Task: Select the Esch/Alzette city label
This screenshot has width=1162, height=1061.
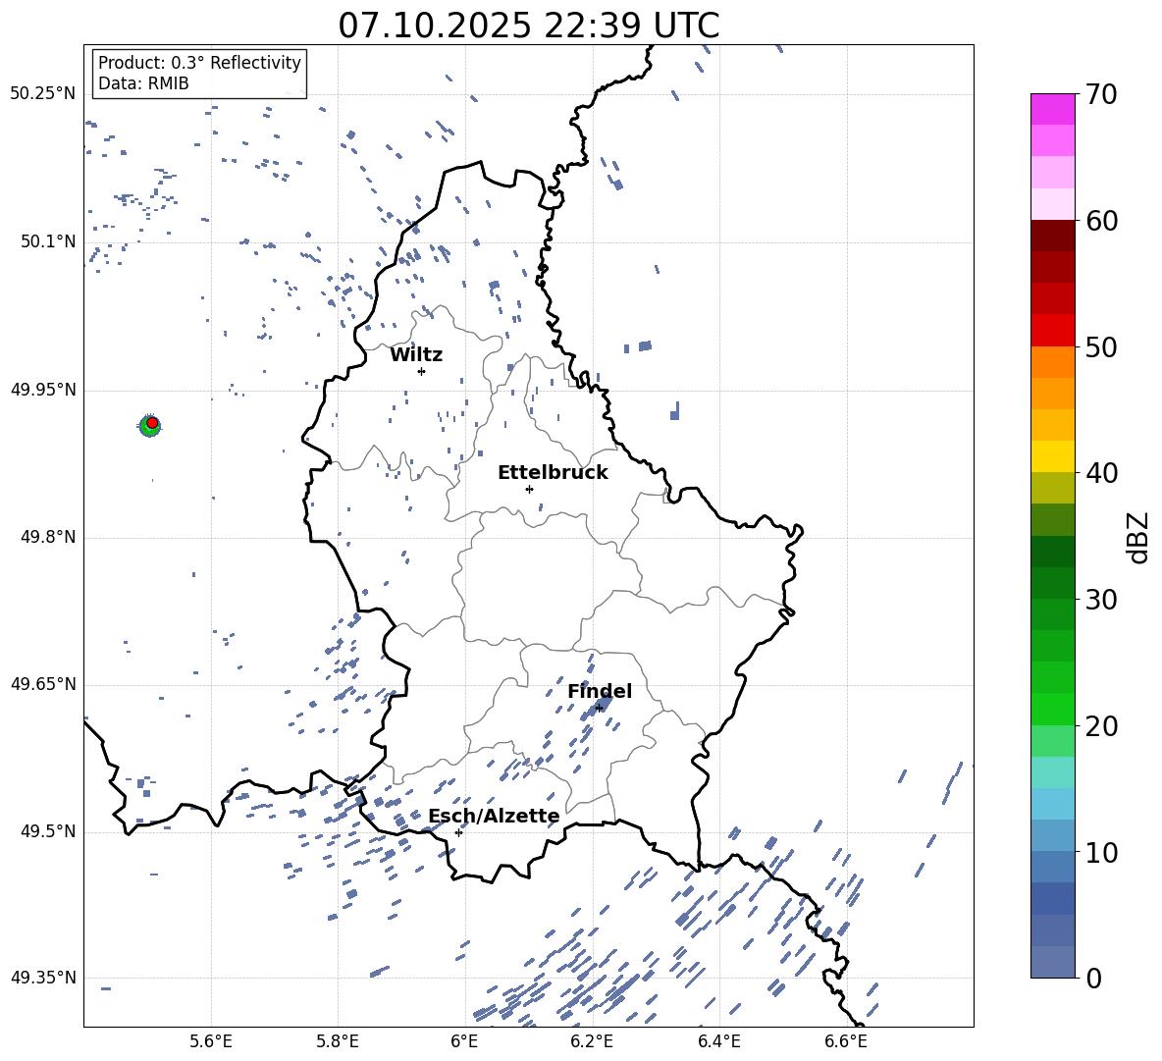Action: pyautogui.click(x=494, y=817)
